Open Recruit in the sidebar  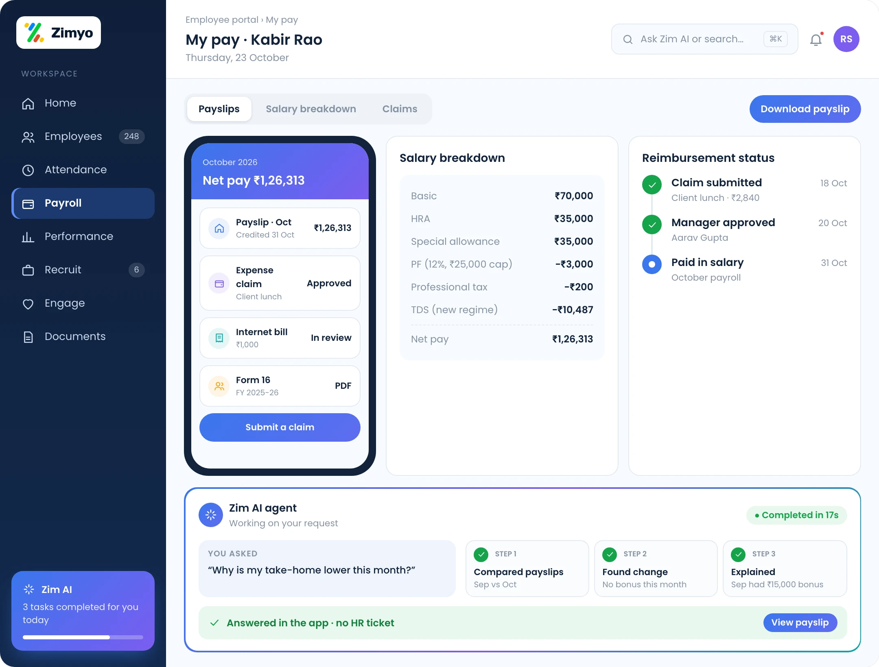(83, 270)
